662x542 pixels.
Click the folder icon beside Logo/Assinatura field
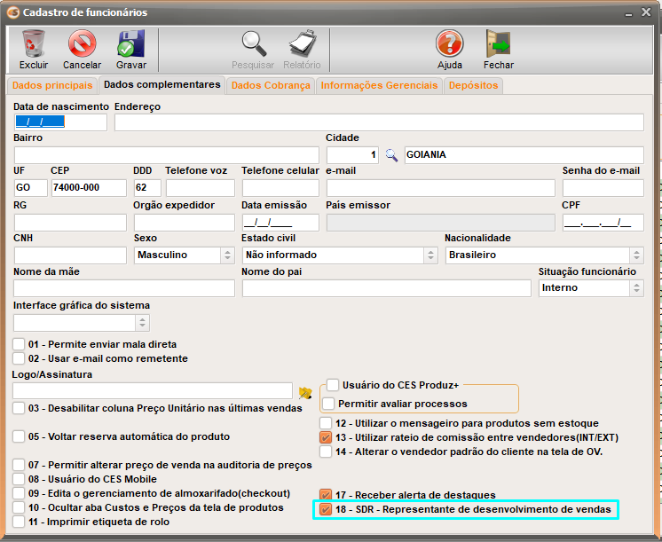pyautogui.click(x=305, y=391)
